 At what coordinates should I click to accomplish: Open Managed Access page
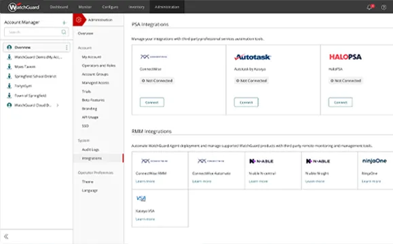(95, 83)
